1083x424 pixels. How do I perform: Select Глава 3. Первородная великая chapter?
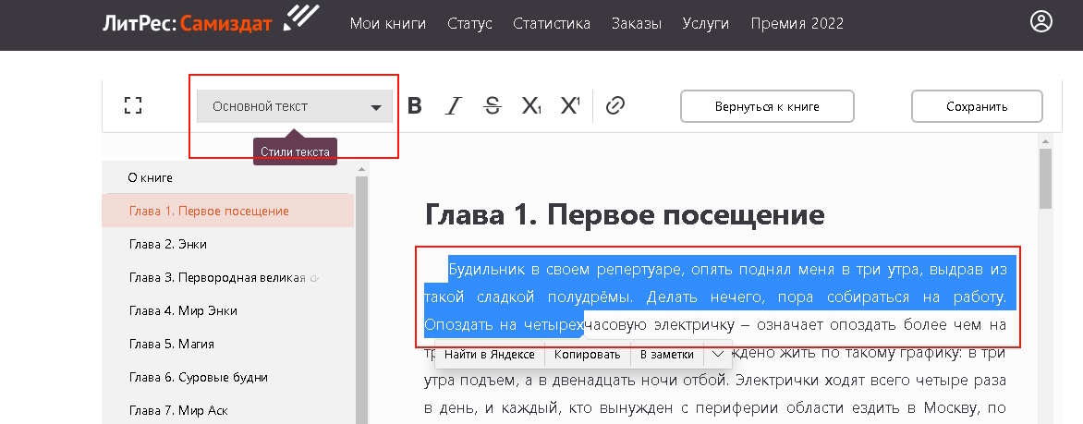(228, 278)
